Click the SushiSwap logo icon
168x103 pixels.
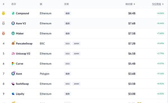click(x=13, y=84)
